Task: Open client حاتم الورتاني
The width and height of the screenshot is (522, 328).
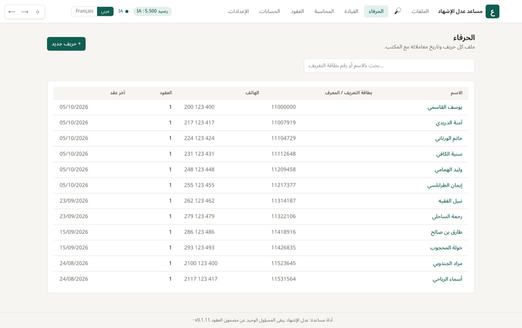Action: [x=448, y=138]
